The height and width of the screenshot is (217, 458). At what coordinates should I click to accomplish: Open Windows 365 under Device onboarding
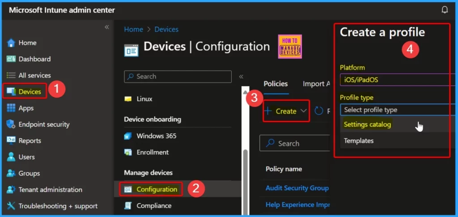(x=156, y=136)
